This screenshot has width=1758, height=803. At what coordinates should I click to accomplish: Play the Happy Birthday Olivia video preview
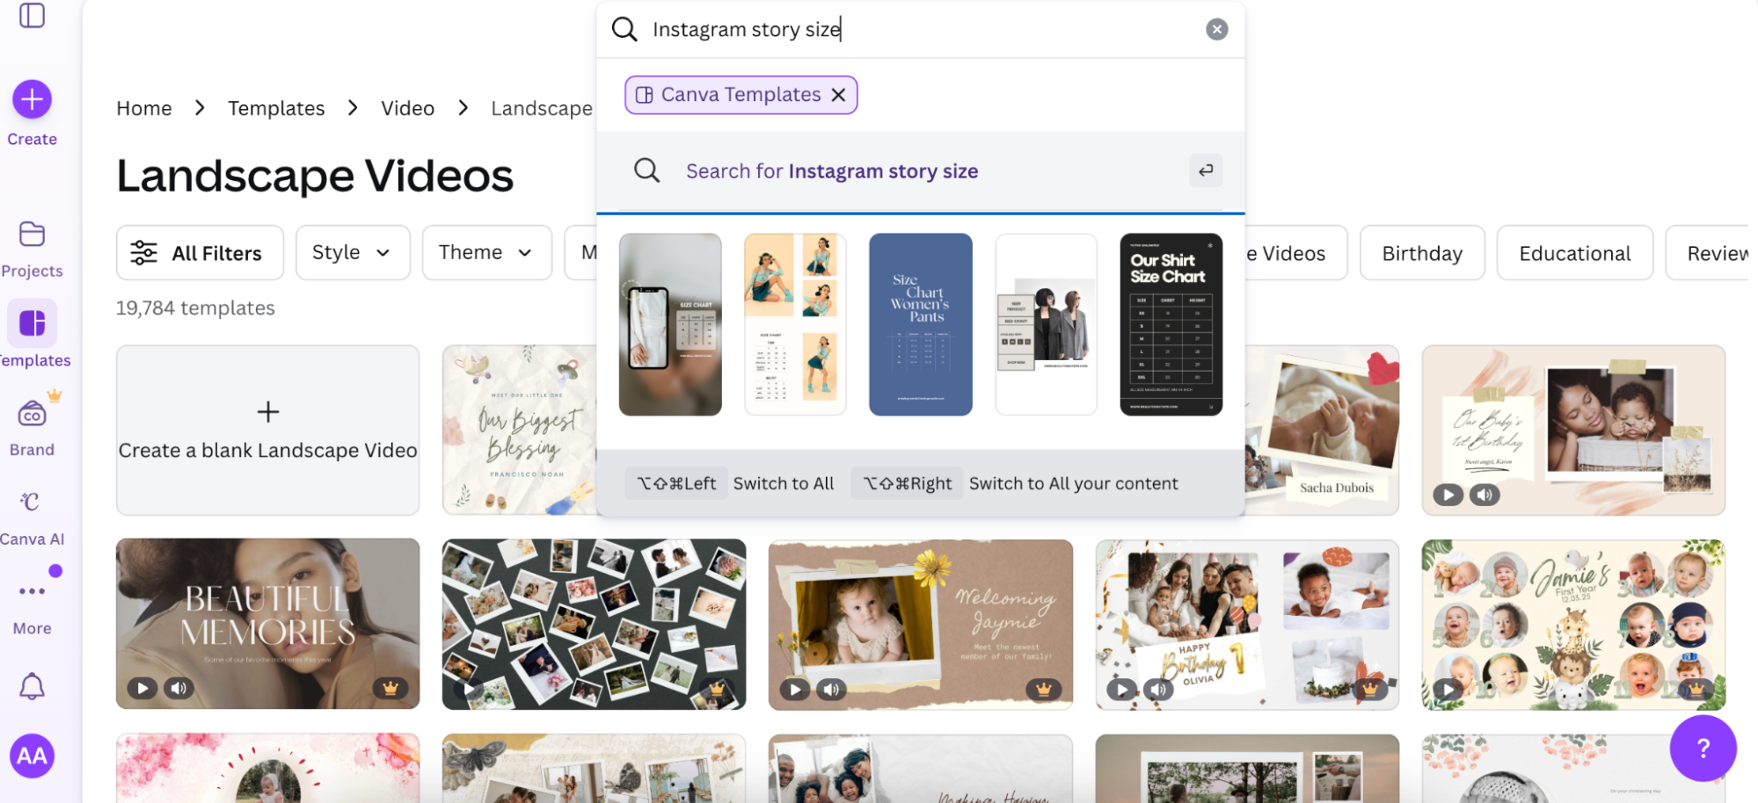point(1121,689)
